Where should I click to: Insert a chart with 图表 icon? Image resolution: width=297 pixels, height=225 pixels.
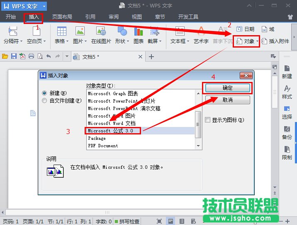(139, 31)
